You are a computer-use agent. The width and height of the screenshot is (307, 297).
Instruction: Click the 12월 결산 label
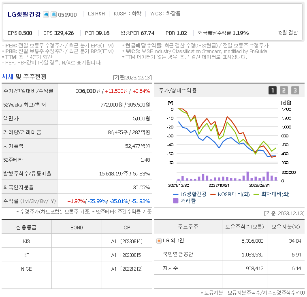288,32
